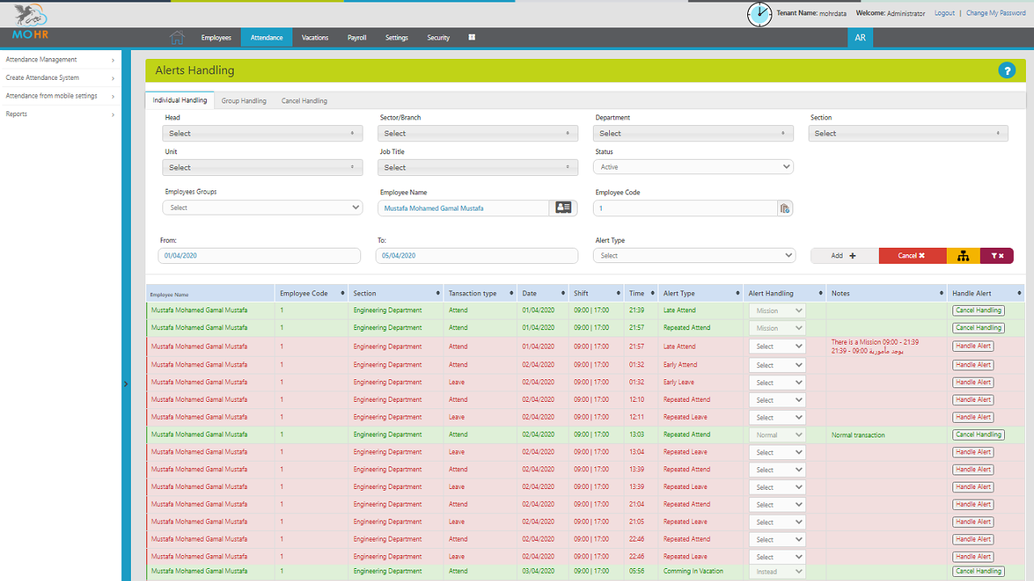Open the Job Title dropdown
Screen dimensions: 1034x581
pyautogui.click(x=477, y=167)
